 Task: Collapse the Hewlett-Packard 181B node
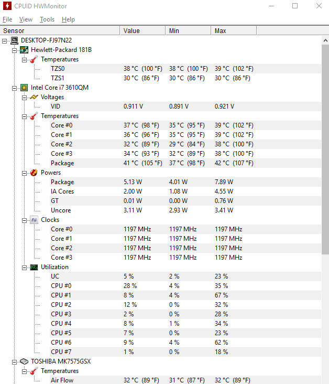(x=15, y=50)
